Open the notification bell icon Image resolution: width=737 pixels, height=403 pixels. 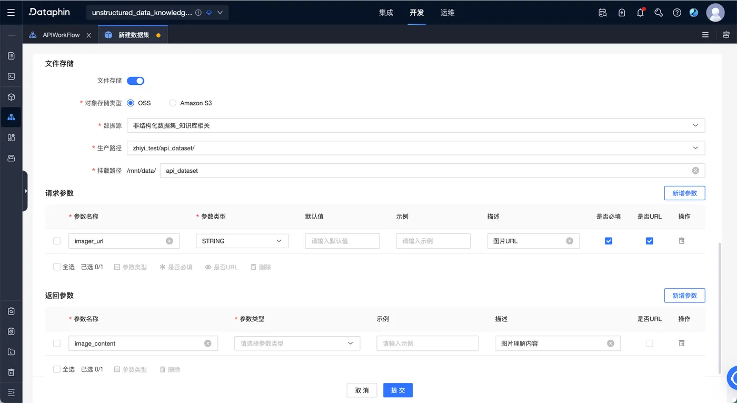pos(640,13)
